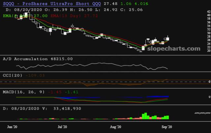
Task: Click the tallest green volume bar
Action: [x=145, y=116]
